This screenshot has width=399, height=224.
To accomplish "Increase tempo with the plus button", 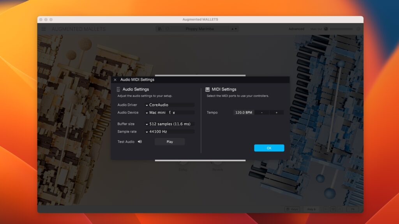I will pyautogui.click(x=277, y=113).
